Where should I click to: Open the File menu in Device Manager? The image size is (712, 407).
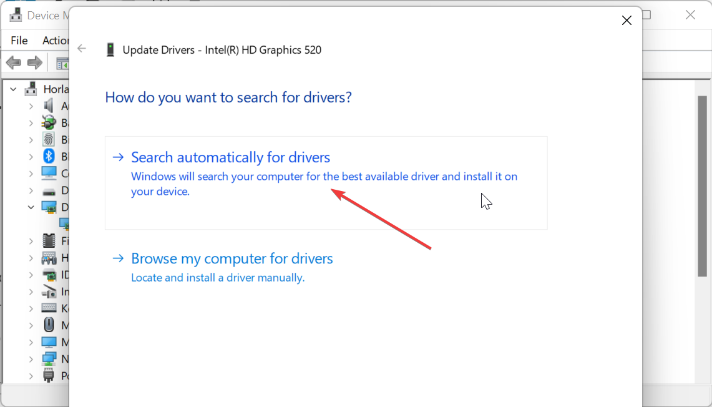19,41
